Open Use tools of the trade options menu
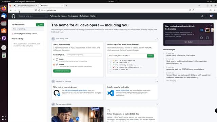The image size is (217, 122). (x=157, y=81)
